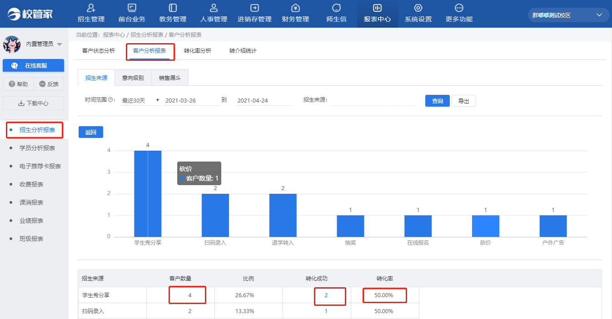Switch to 转化率分析 tab
The image size is (612, 319).
198,51
